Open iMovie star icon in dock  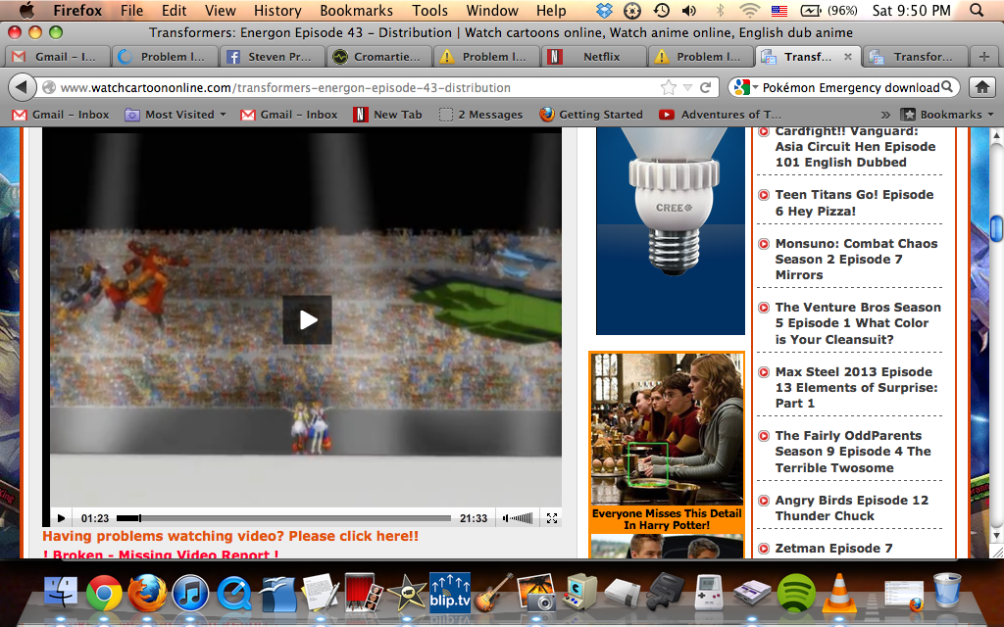click(406, 593)
